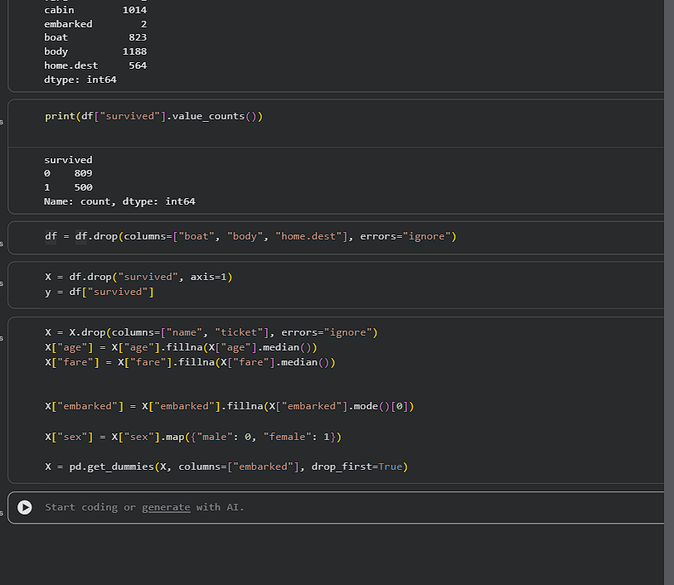
Task: Click the 'y = df["survived"]' line
Action: [99, 292]
